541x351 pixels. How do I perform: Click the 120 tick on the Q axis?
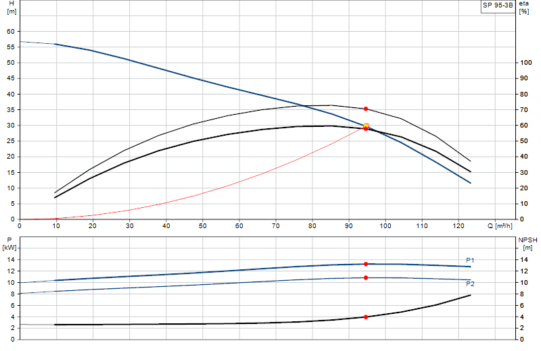[x=458, y=226]
